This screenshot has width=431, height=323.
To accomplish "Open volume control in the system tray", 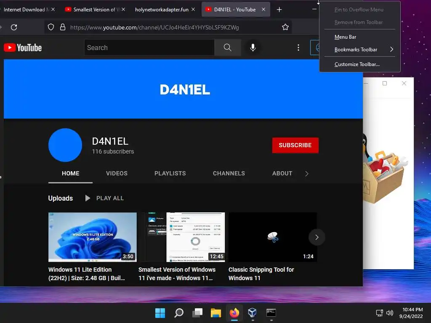I will pos(390,312).
